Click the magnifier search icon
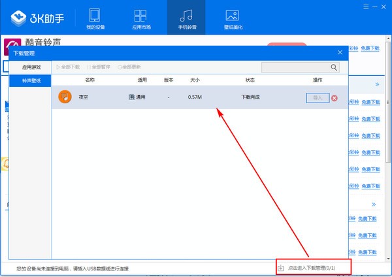Screen dimensions: 392x277 pos(334,67)
